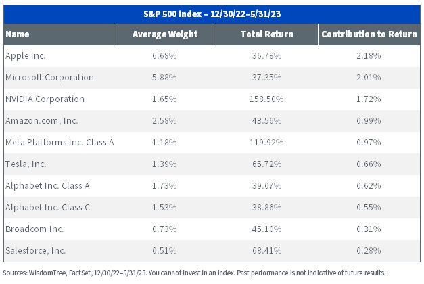Click the Salesforce, Inc. name cell
This screenshot has width=424, height=284.
click(x=36, y=250)
